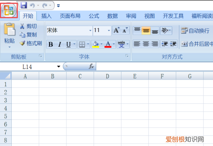Screen dimensions: 213x146
Task: Open the 公式 tab
Action: click(94, 16)
